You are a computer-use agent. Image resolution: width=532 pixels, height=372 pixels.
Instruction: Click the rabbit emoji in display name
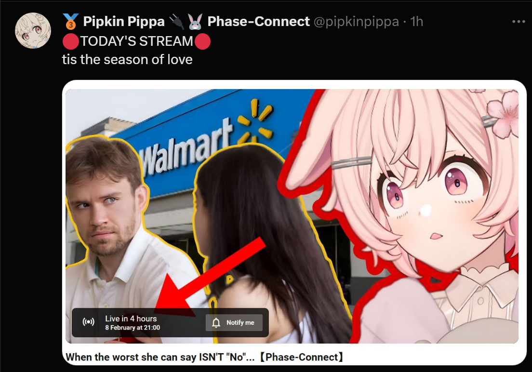(195, 22)
